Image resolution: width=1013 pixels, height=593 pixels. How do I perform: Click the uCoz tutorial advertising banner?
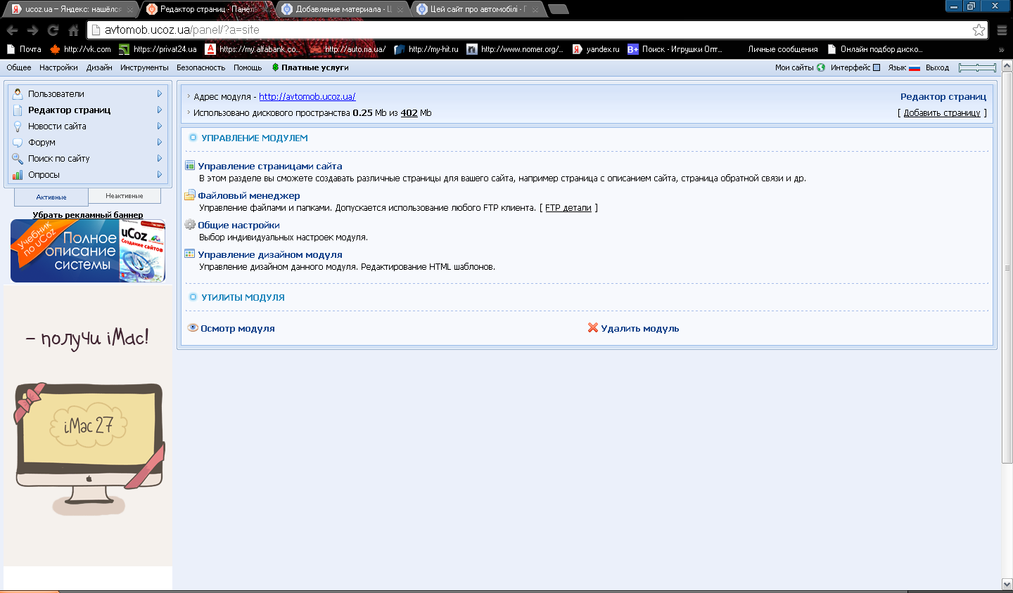(88, 251)
